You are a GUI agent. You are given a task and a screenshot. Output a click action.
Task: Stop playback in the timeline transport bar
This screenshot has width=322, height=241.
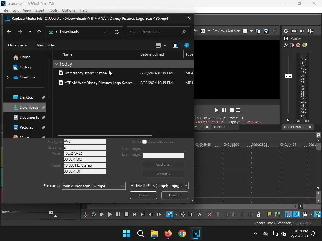(x=126, y=214)
